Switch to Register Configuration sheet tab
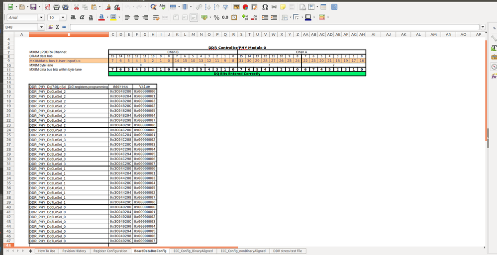 point(110,251)
